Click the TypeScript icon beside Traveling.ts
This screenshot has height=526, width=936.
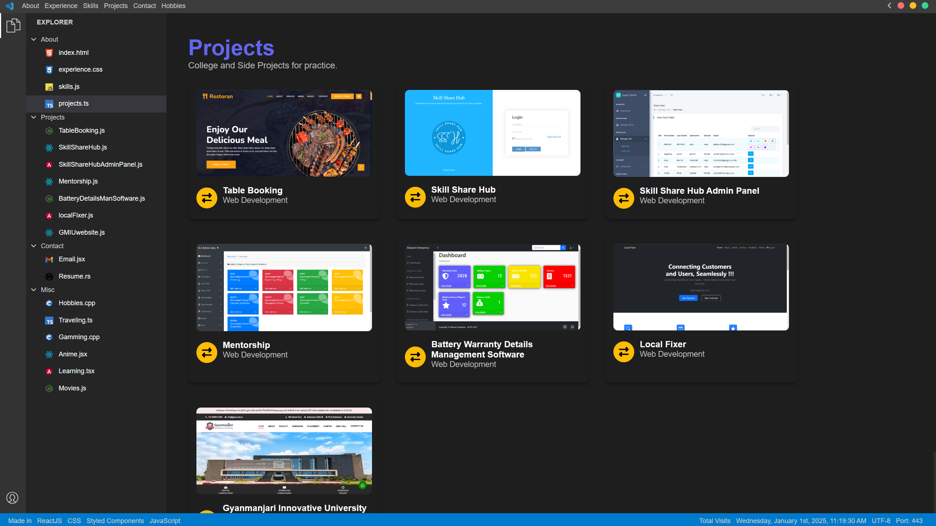tap(49, 321)
